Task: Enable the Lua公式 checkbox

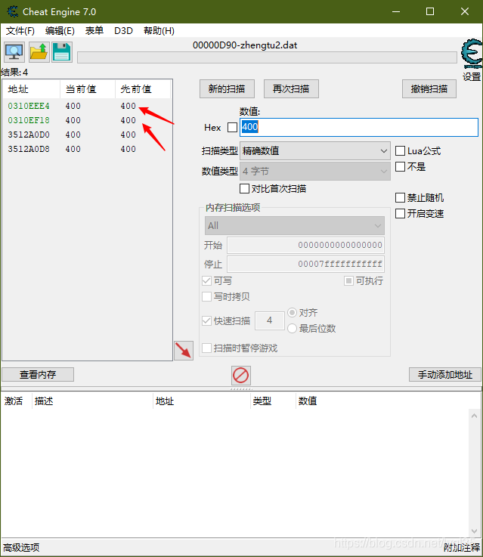Action: (401, 151)
